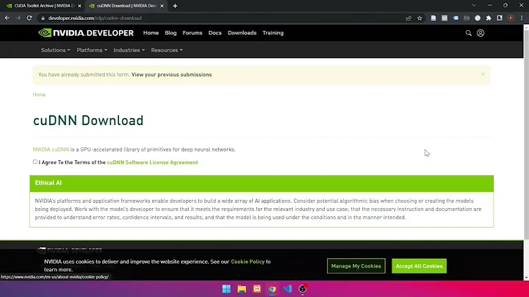
Task: Open the Chrome profile avatar
Action: click(x=511, y=18)
